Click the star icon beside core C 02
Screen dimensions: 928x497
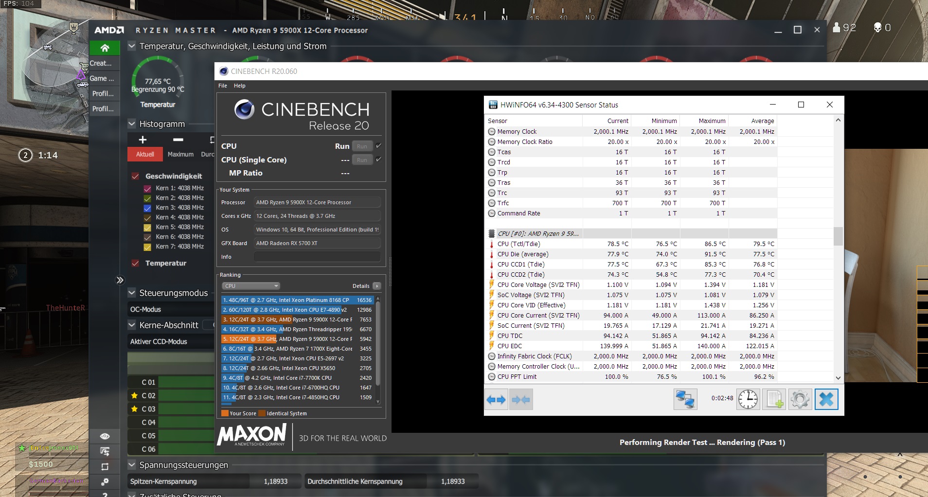[x=135, y=395]
